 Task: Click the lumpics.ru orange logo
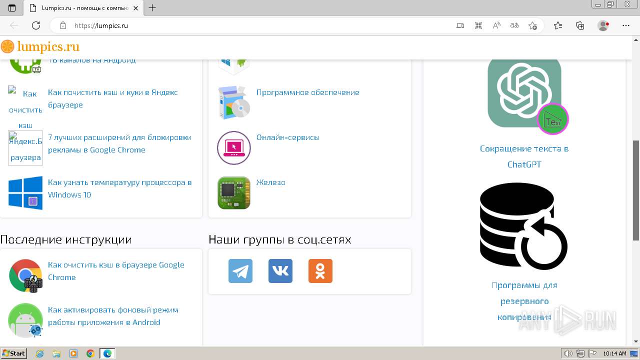40,47
